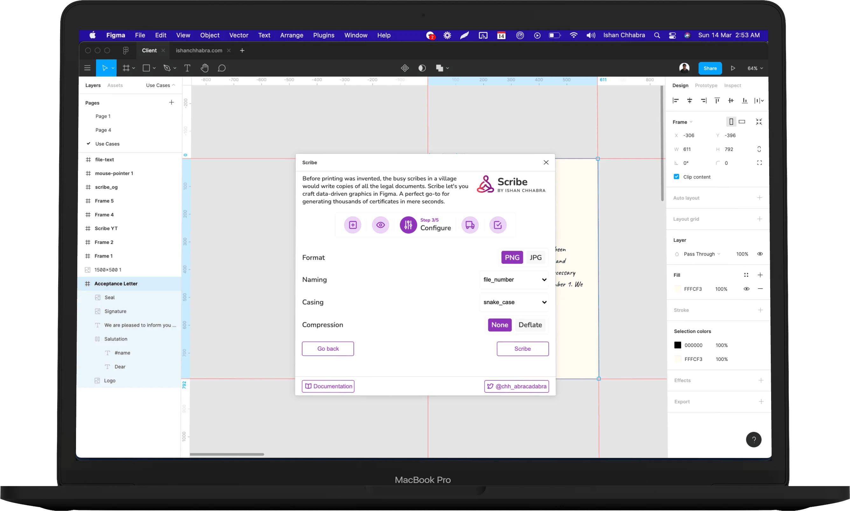Image resolution: width=850 pixels, height=511 pixels.
Task: Click the eye preview step icon in Scribe
Action: point(380,225)
